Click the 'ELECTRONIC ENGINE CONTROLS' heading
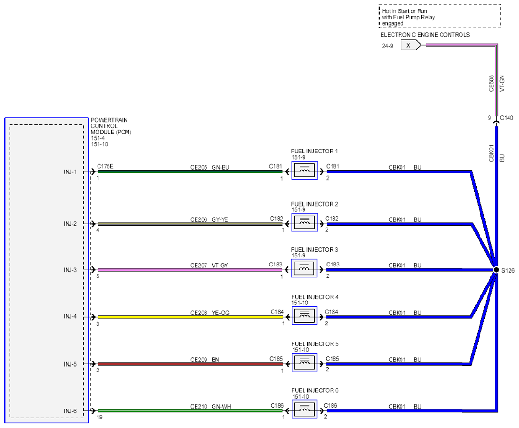The width and height of the screenshot is (519, 428). tap(425, 35)
